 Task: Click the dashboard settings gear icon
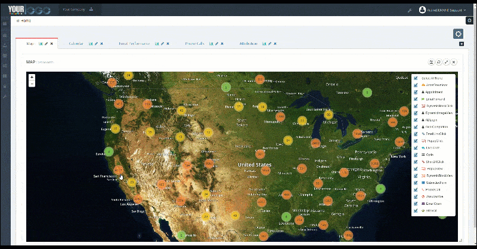pyautogui.click(x=458, y=34)
